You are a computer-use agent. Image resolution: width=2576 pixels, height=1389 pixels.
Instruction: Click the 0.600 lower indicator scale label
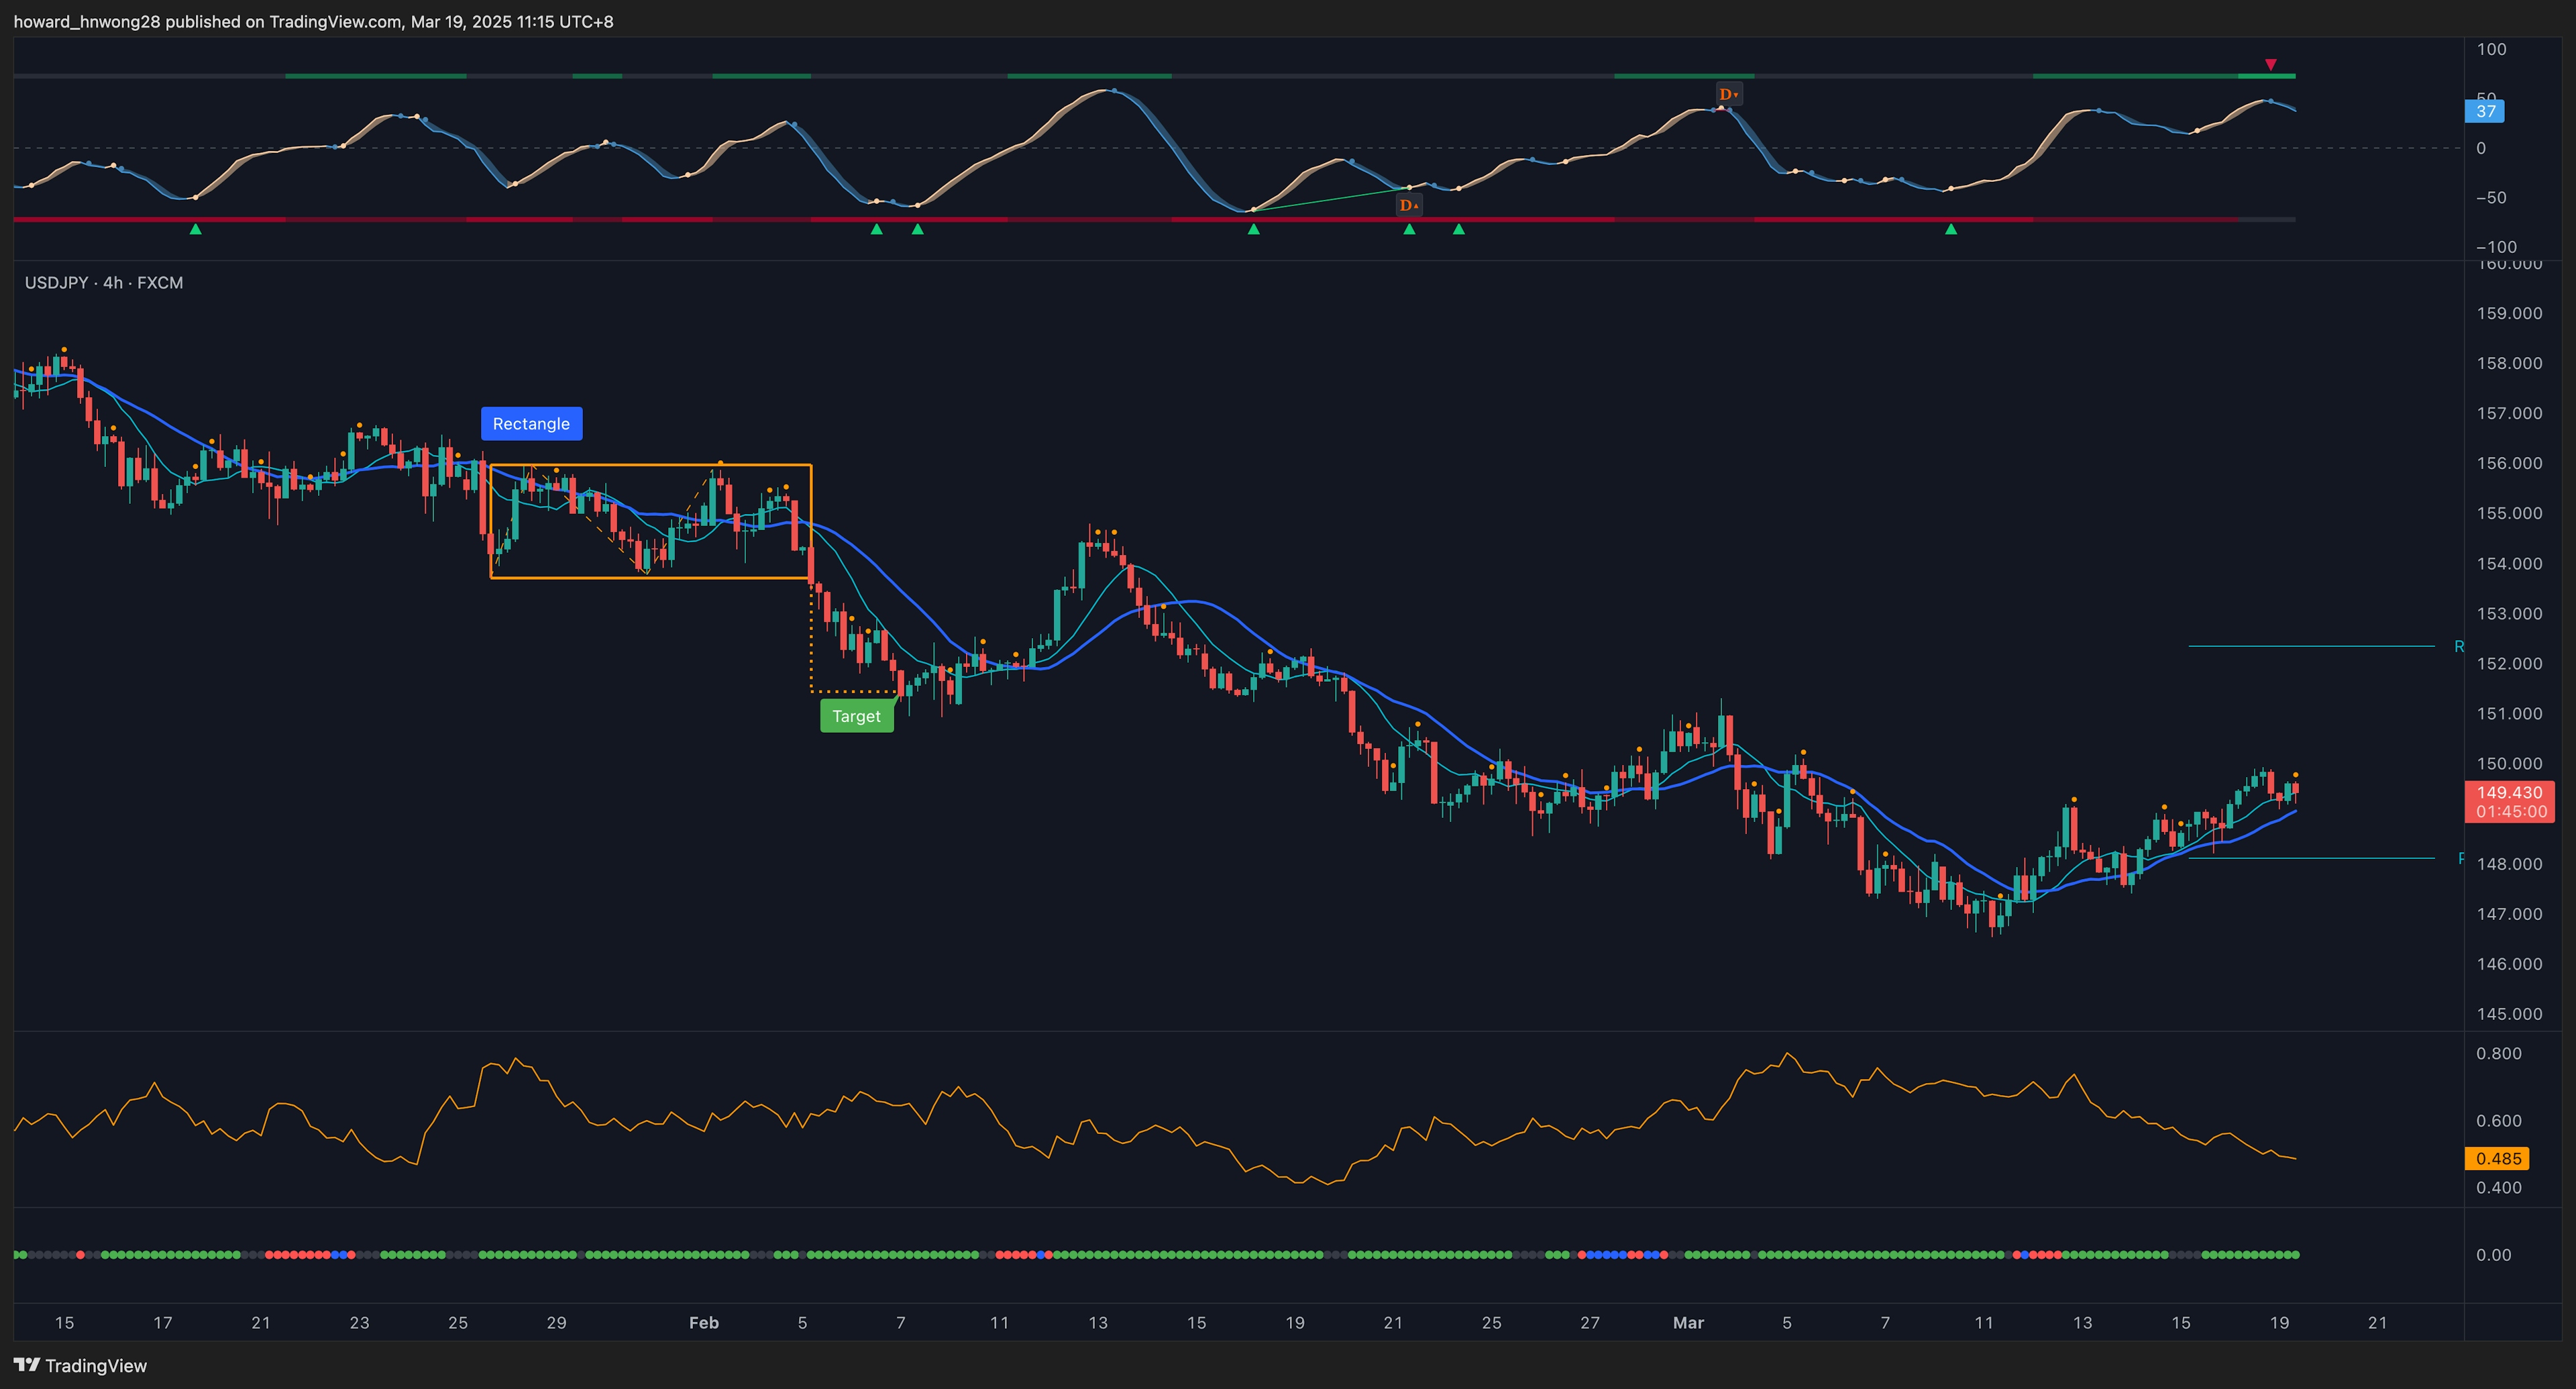click(2499, 1120)
